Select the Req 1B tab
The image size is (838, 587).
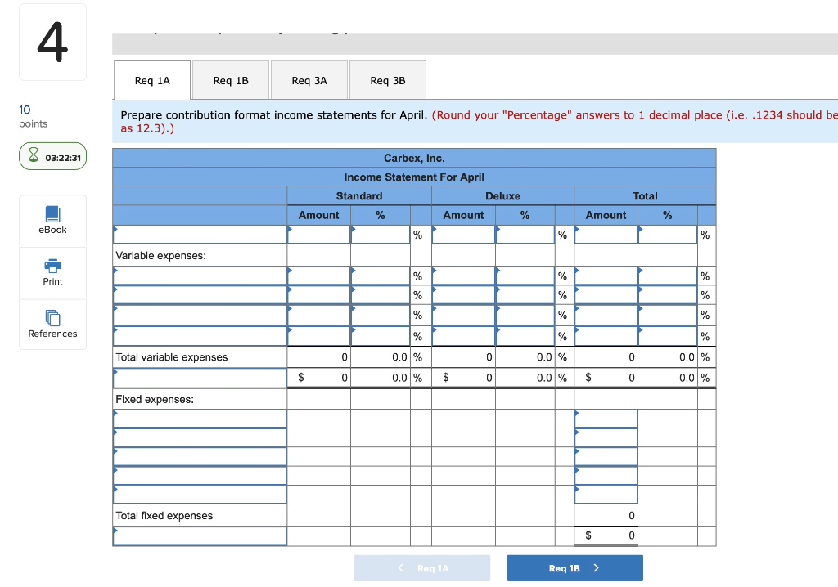(230, 79)
